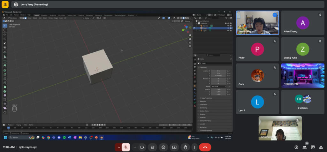Open the Modifiers wrench properties tab

pos(195,89)
